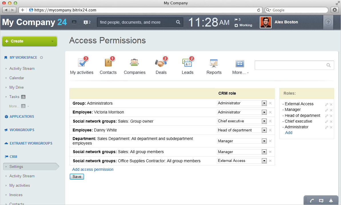This screenshot has height=205, width=341.
Task: Click the Companies people icon
Action: click(134, 62)
